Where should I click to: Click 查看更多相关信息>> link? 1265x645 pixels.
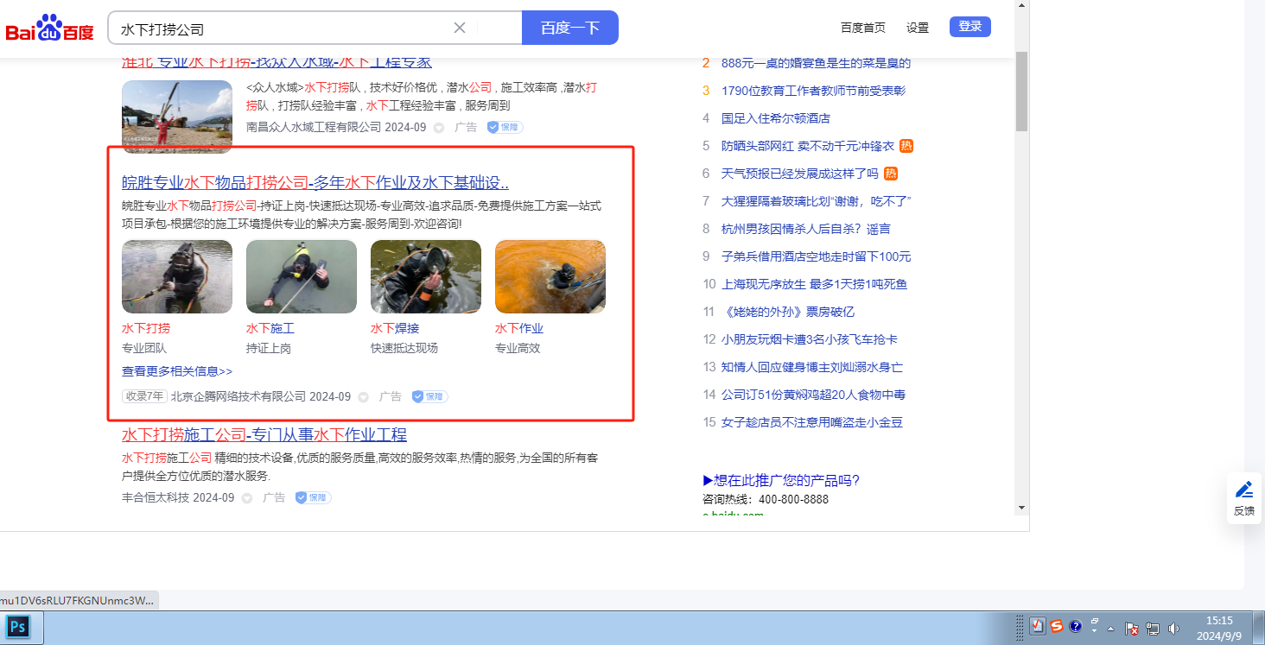point(177,371)
